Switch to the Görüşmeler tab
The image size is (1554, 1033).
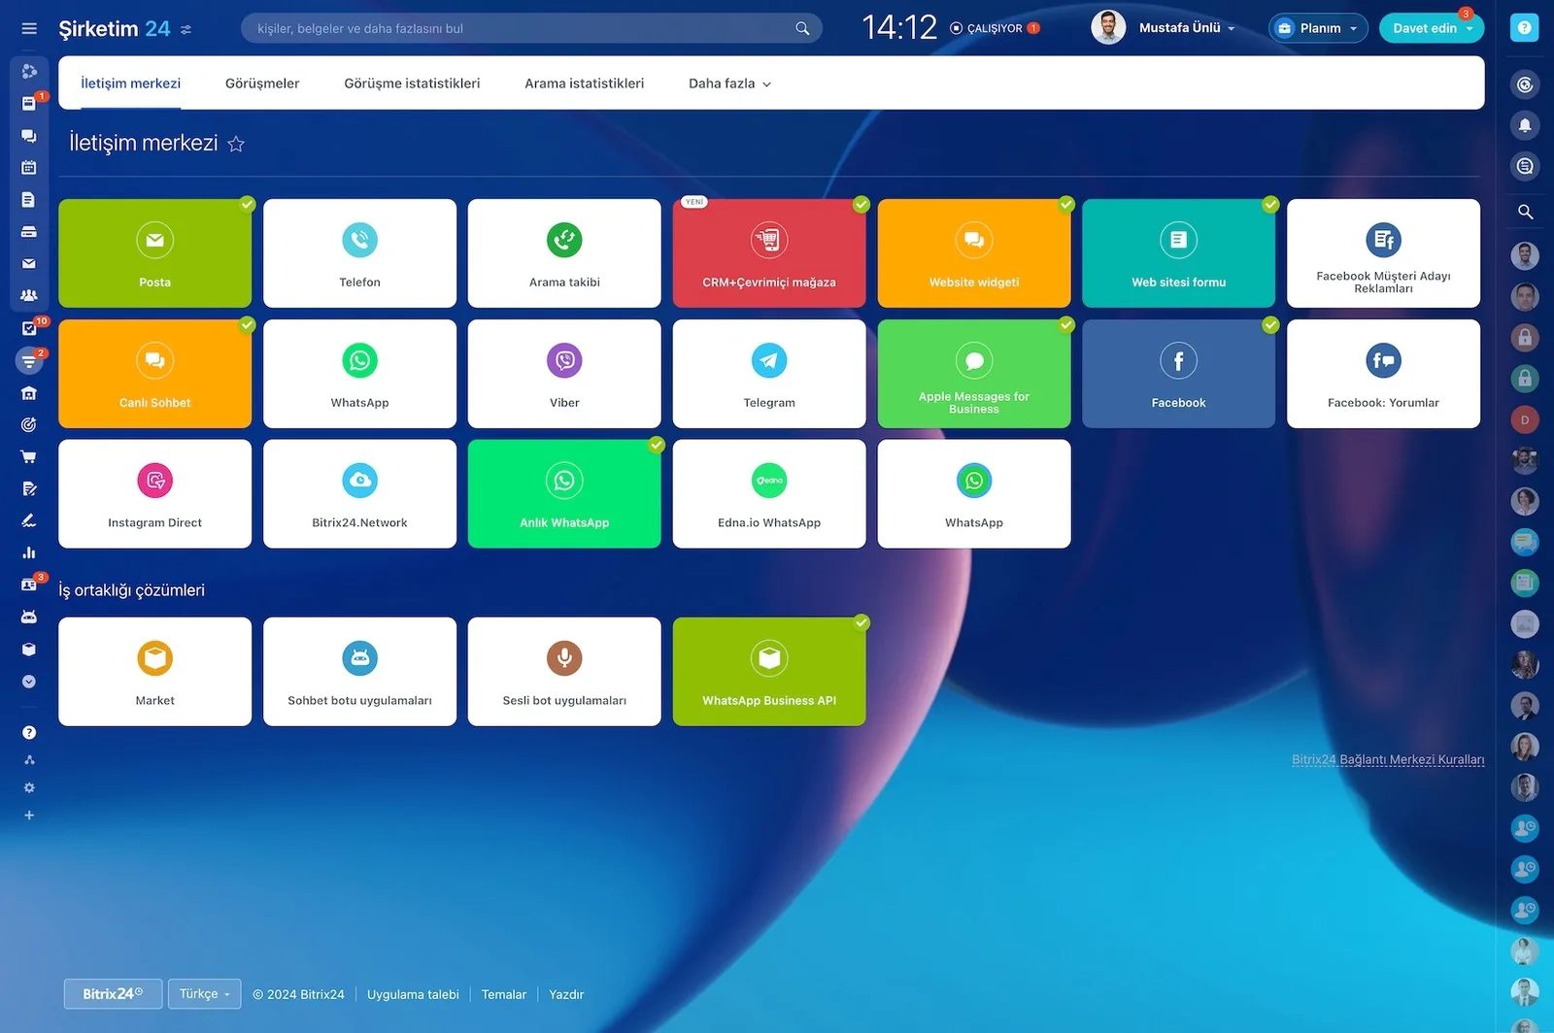(262, 83)
